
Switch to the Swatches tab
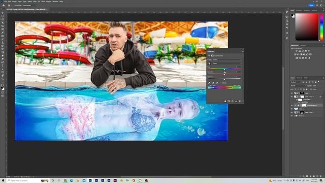click(299, 11)
